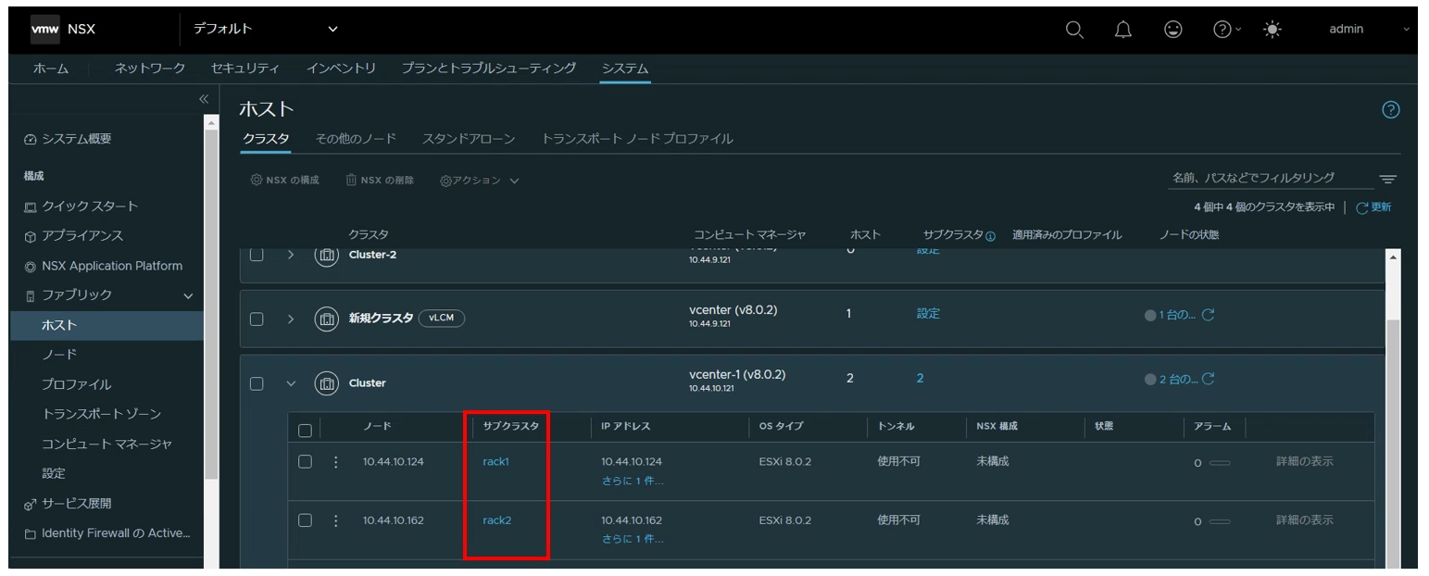Tick the select-all nodes header checkbox

point(305,431)
